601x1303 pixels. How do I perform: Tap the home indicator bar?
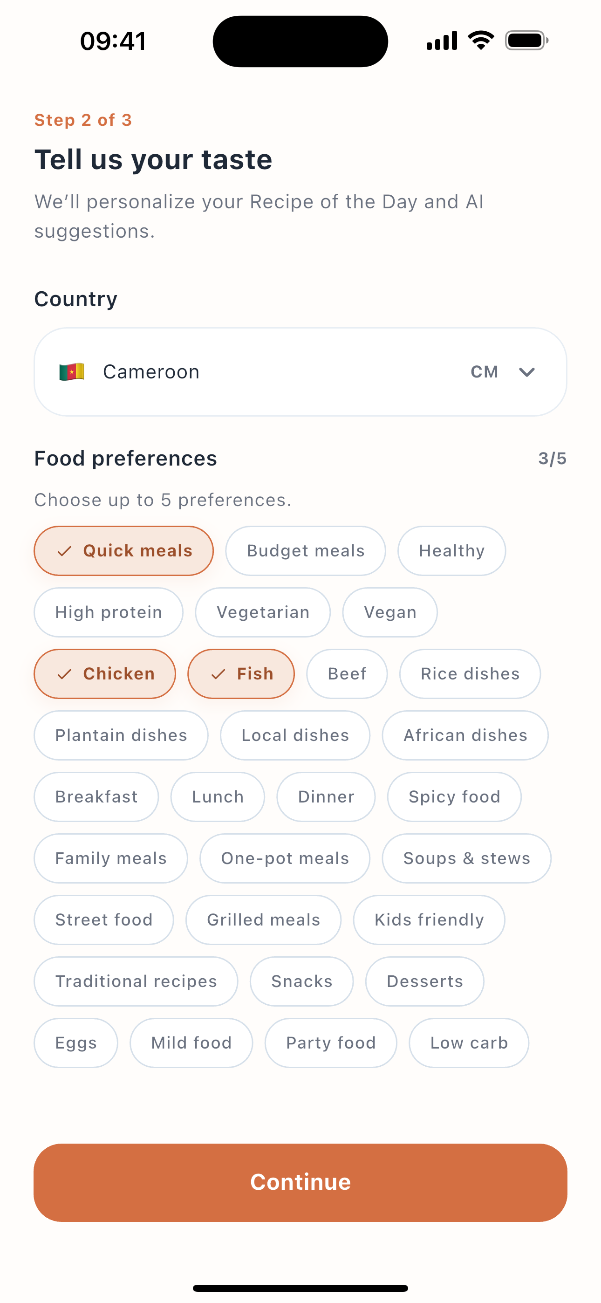click(x=300, y=1288)
